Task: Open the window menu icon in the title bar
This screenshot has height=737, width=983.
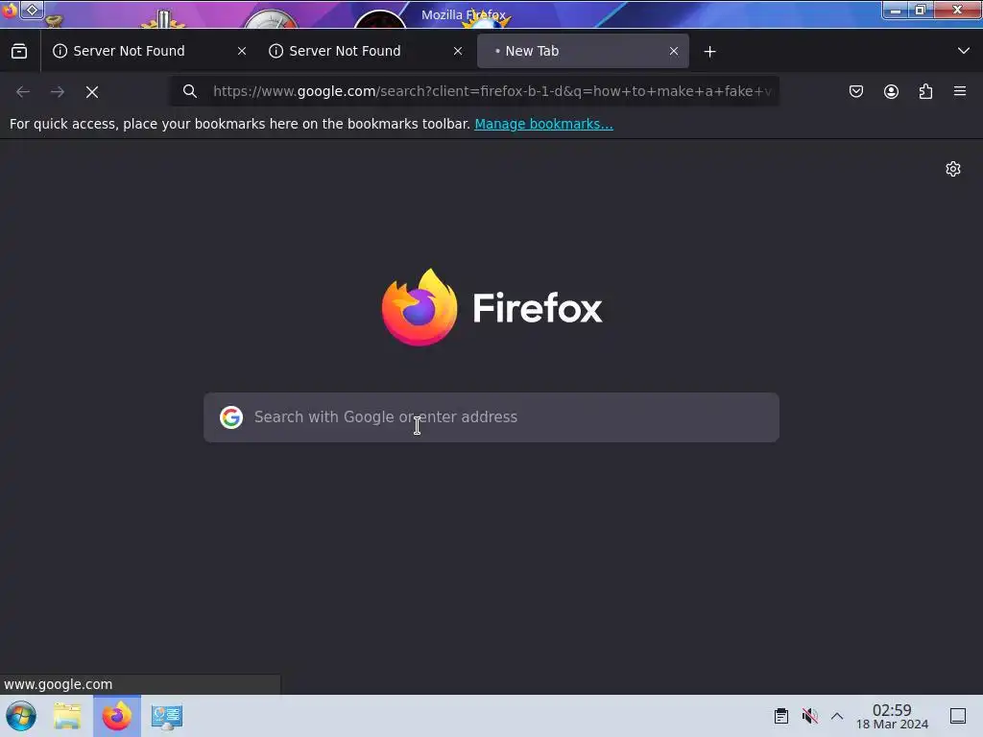Action: click(10, 10)
